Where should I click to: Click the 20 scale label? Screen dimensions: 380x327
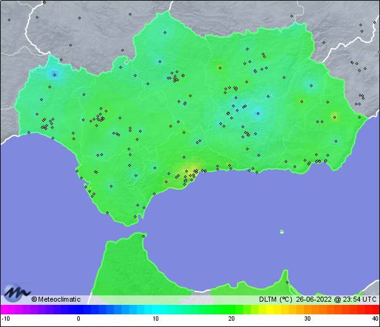click(231, 318)
